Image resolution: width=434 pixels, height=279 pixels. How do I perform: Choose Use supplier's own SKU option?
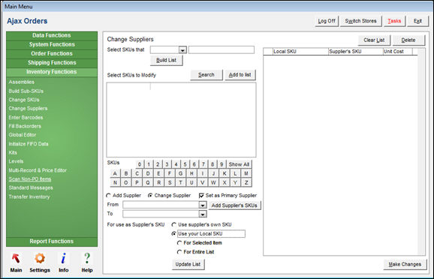[173, 224]
